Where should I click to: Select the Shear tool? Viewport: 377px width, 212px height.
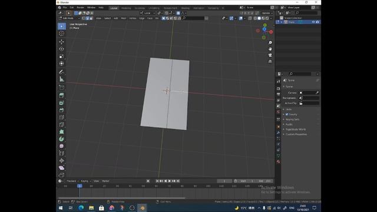click(x=61, y=168)
